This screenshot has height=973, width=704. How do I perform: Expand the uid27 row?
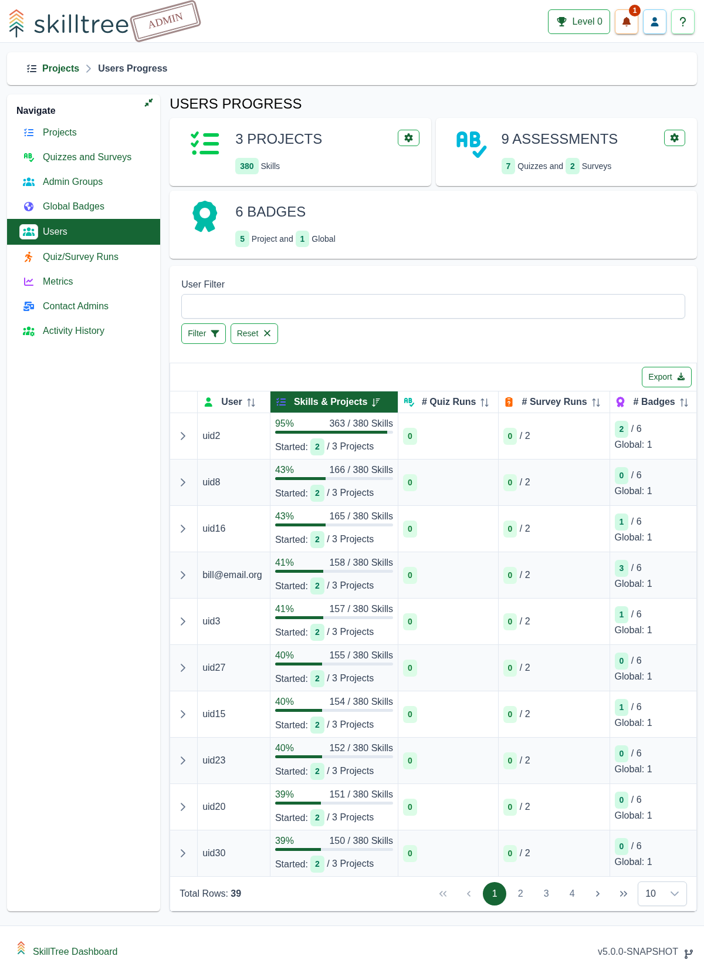click(183, 668)
